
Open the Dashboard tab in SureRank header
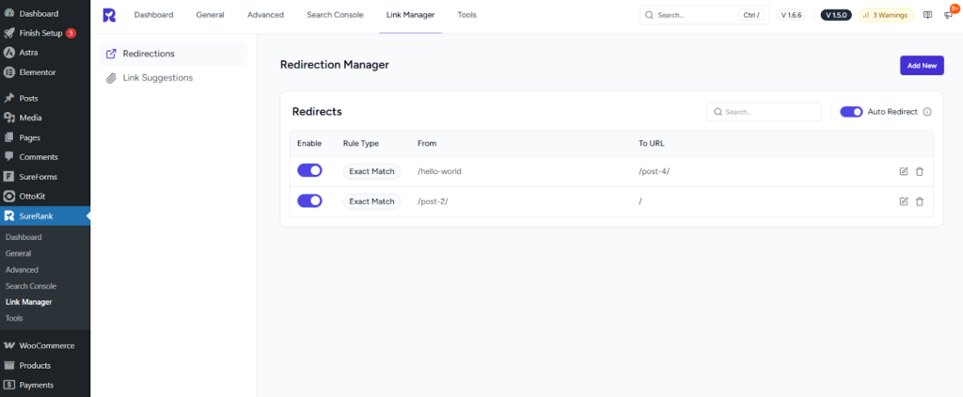click(153, 15)
